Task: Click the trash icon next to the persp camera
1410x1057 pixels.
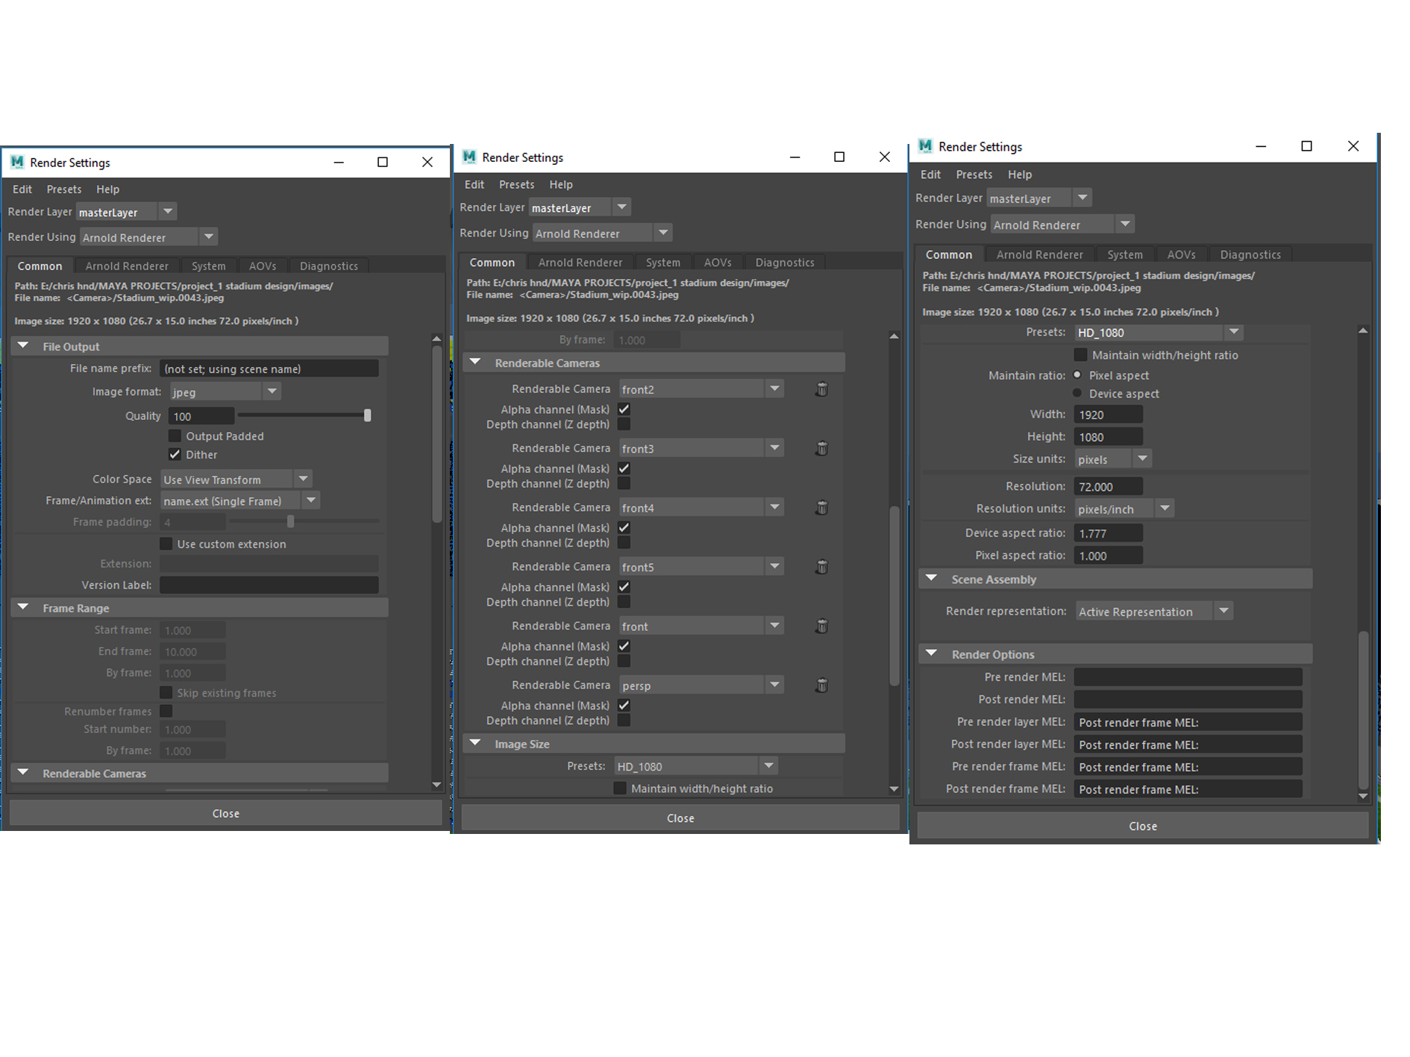Action: (821, 686)
